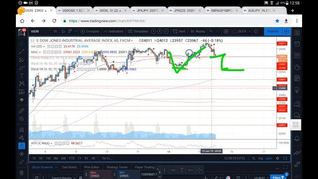Navigate back in the browser
The height and width of the screenshot is (179, 318).
pos(33,21)
